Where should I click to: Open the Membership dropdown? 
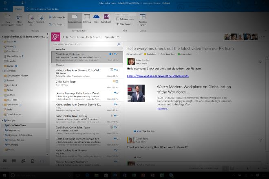coord(57,17)
